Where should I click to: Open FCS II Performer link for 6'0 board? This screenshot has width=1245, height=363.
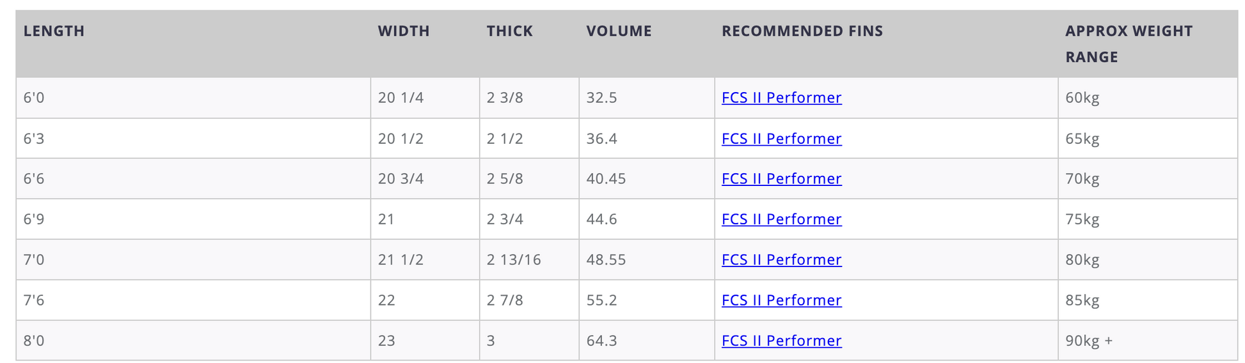point(781,98)
